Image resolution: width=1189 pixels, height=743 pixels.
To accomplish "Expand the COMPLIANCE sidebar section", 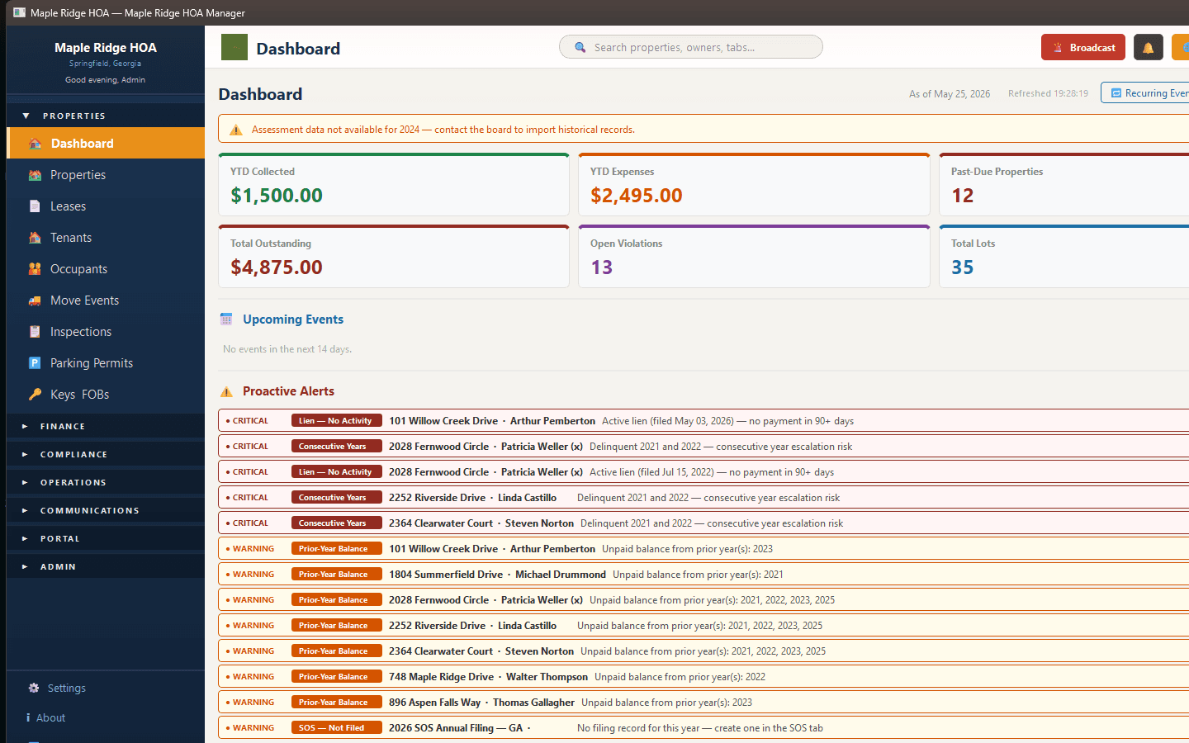I will pos(106,454).
